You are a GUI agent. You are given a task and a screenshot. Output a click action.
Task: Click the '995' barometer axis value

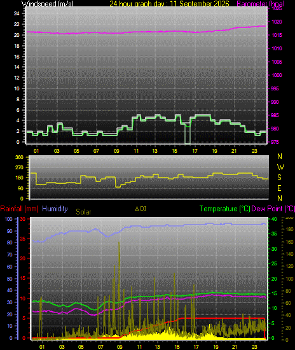[275, 88]
